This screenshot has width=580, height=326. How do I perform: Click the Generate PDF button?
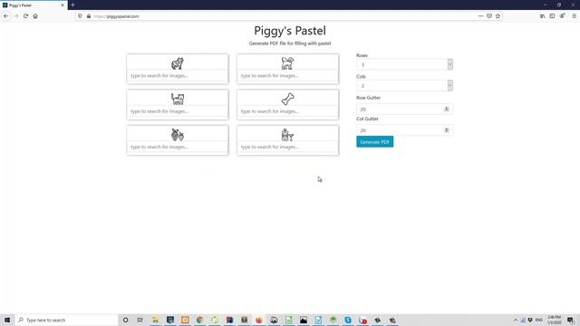tap(374, 142)
